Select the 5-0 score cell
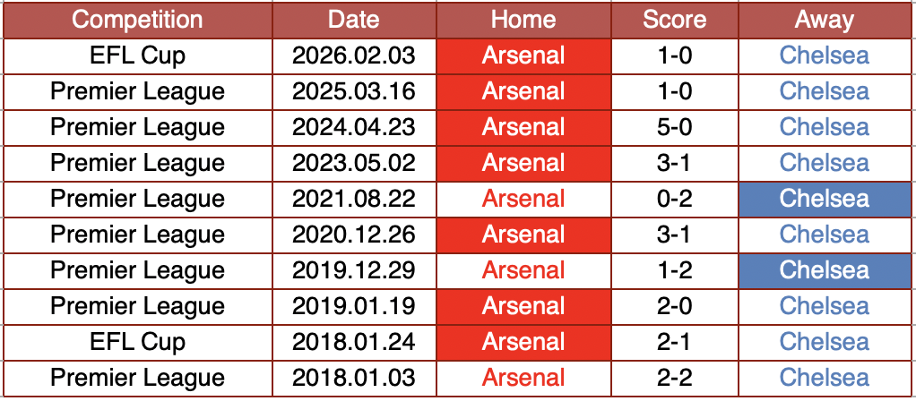The height and width of the screenshot is (401, 916). pos(674,127)
